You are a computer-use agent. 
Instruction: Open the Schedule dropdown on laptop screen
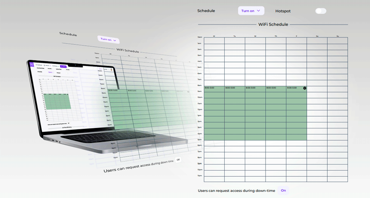pyautogui.click(x=51, y=72)
